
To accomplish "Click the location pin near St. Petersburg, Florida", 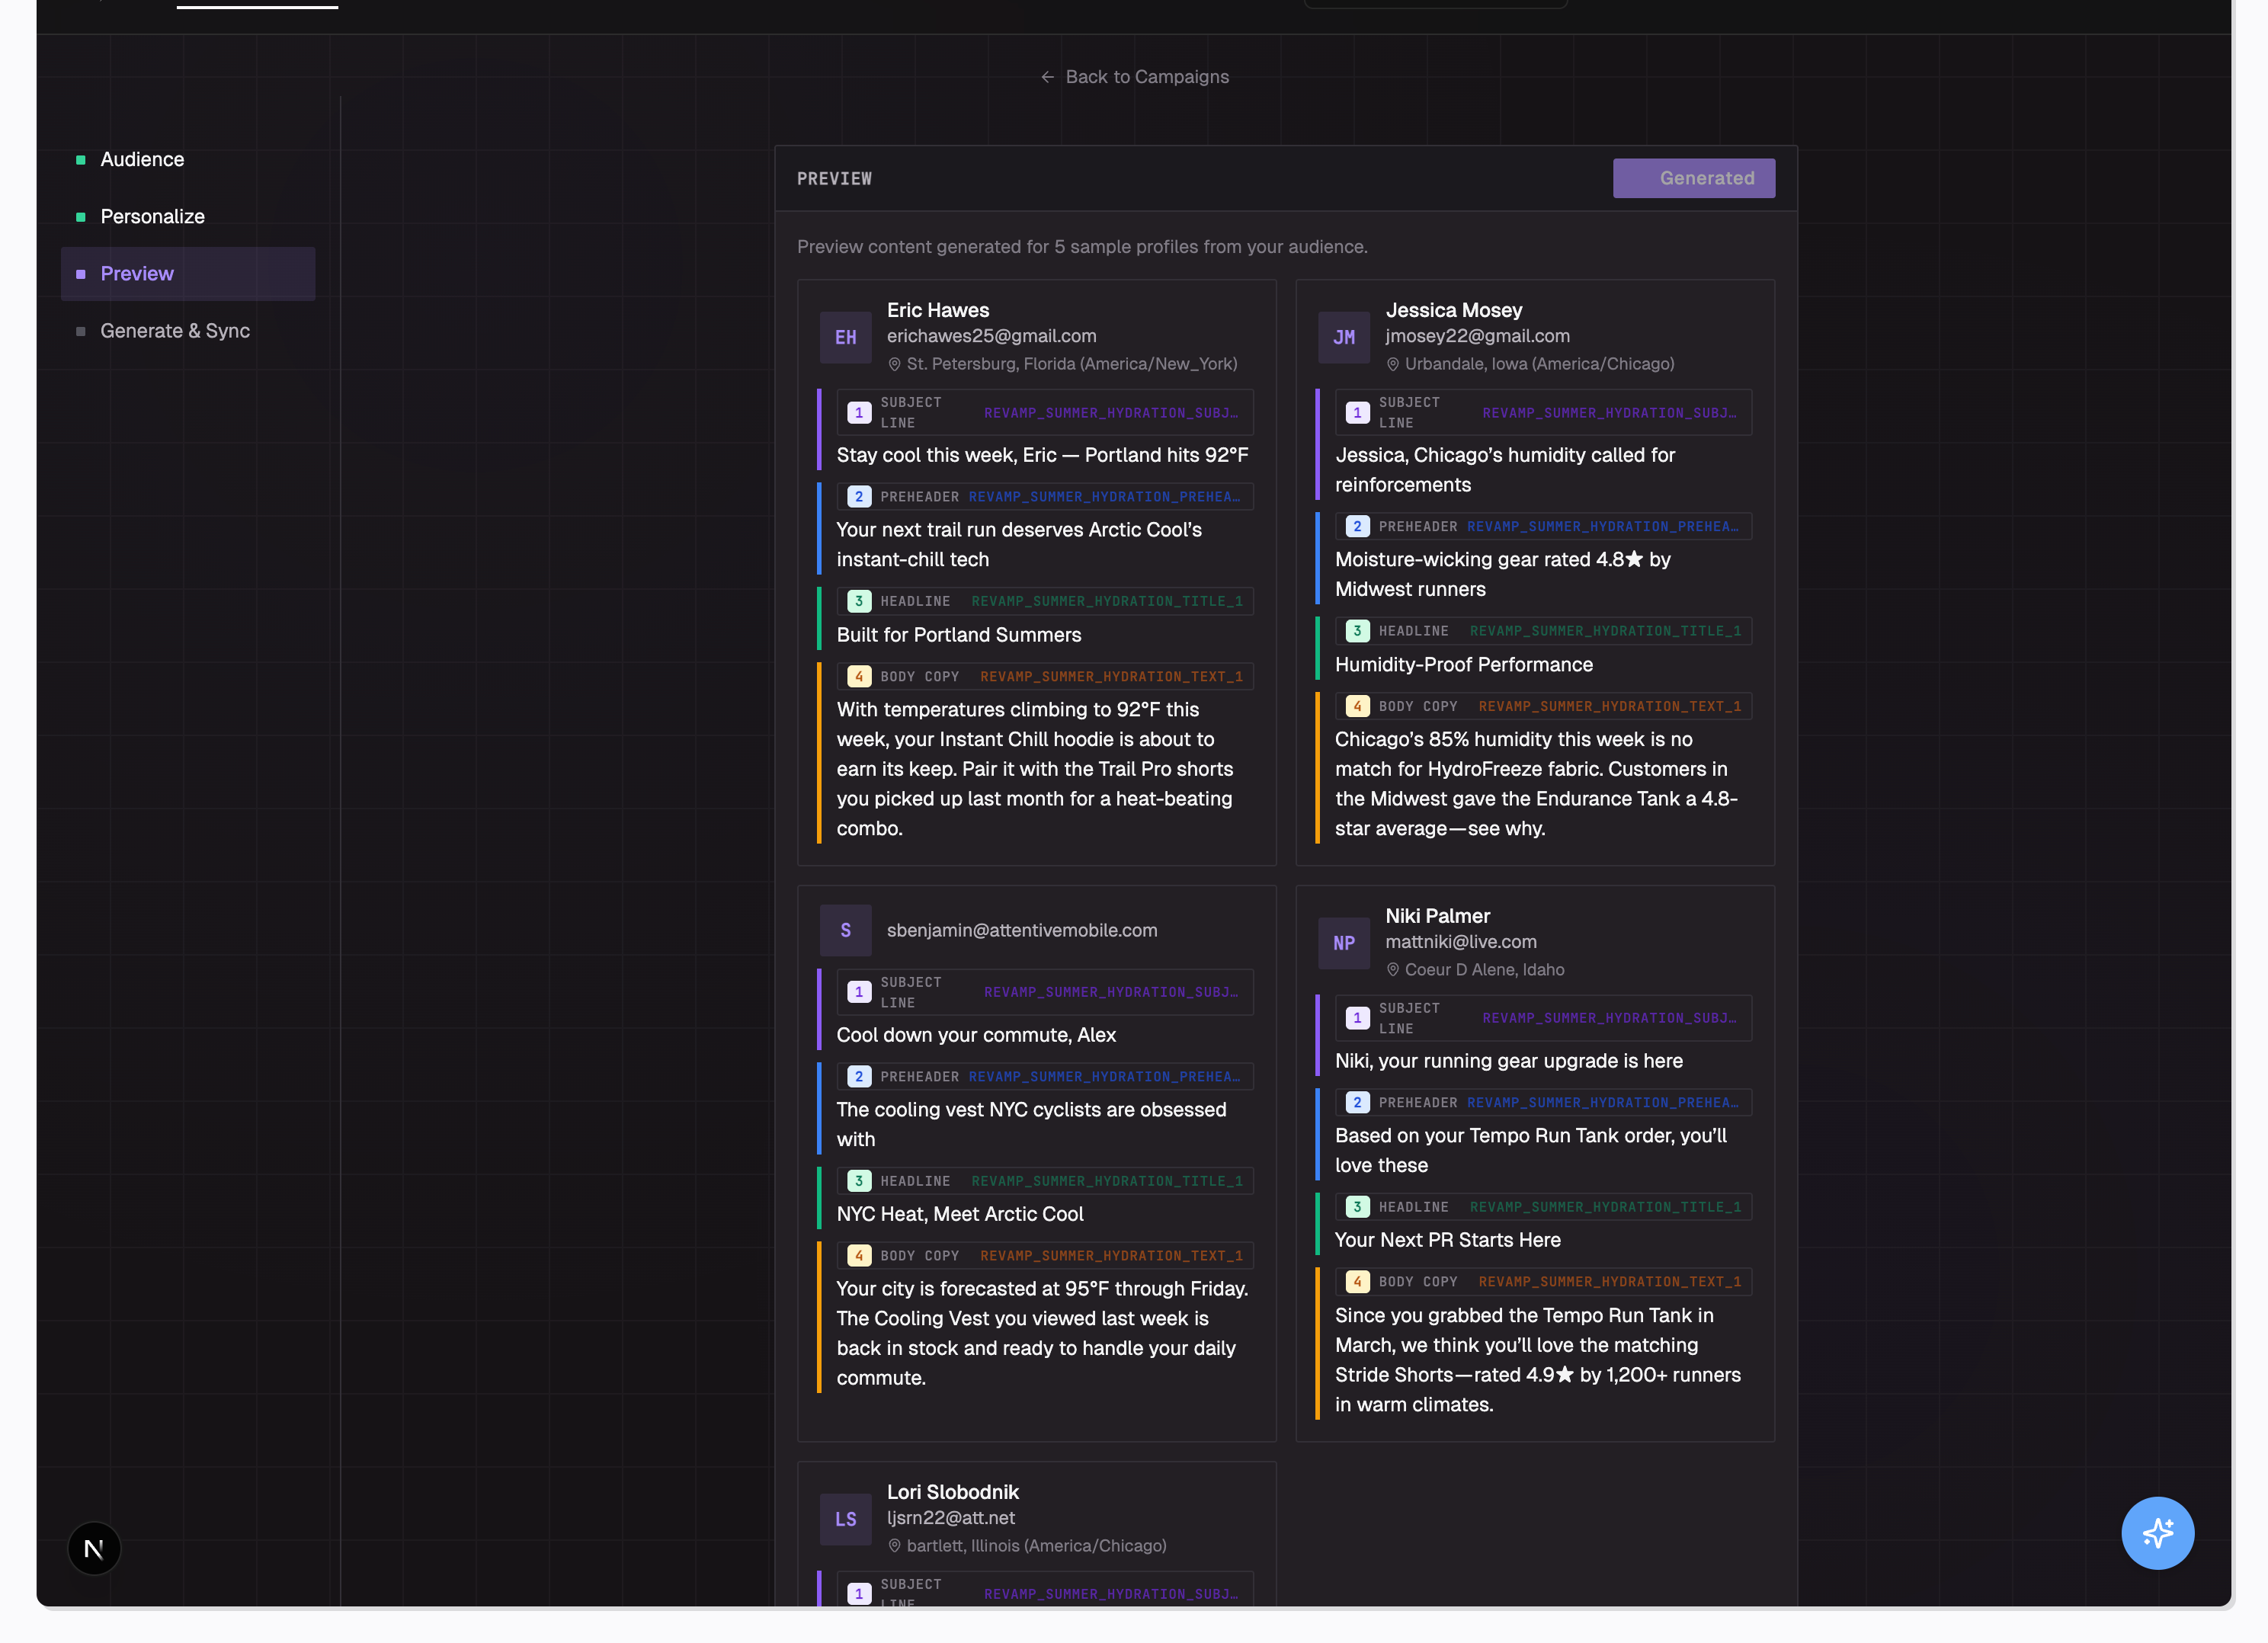I will (893, 364).
